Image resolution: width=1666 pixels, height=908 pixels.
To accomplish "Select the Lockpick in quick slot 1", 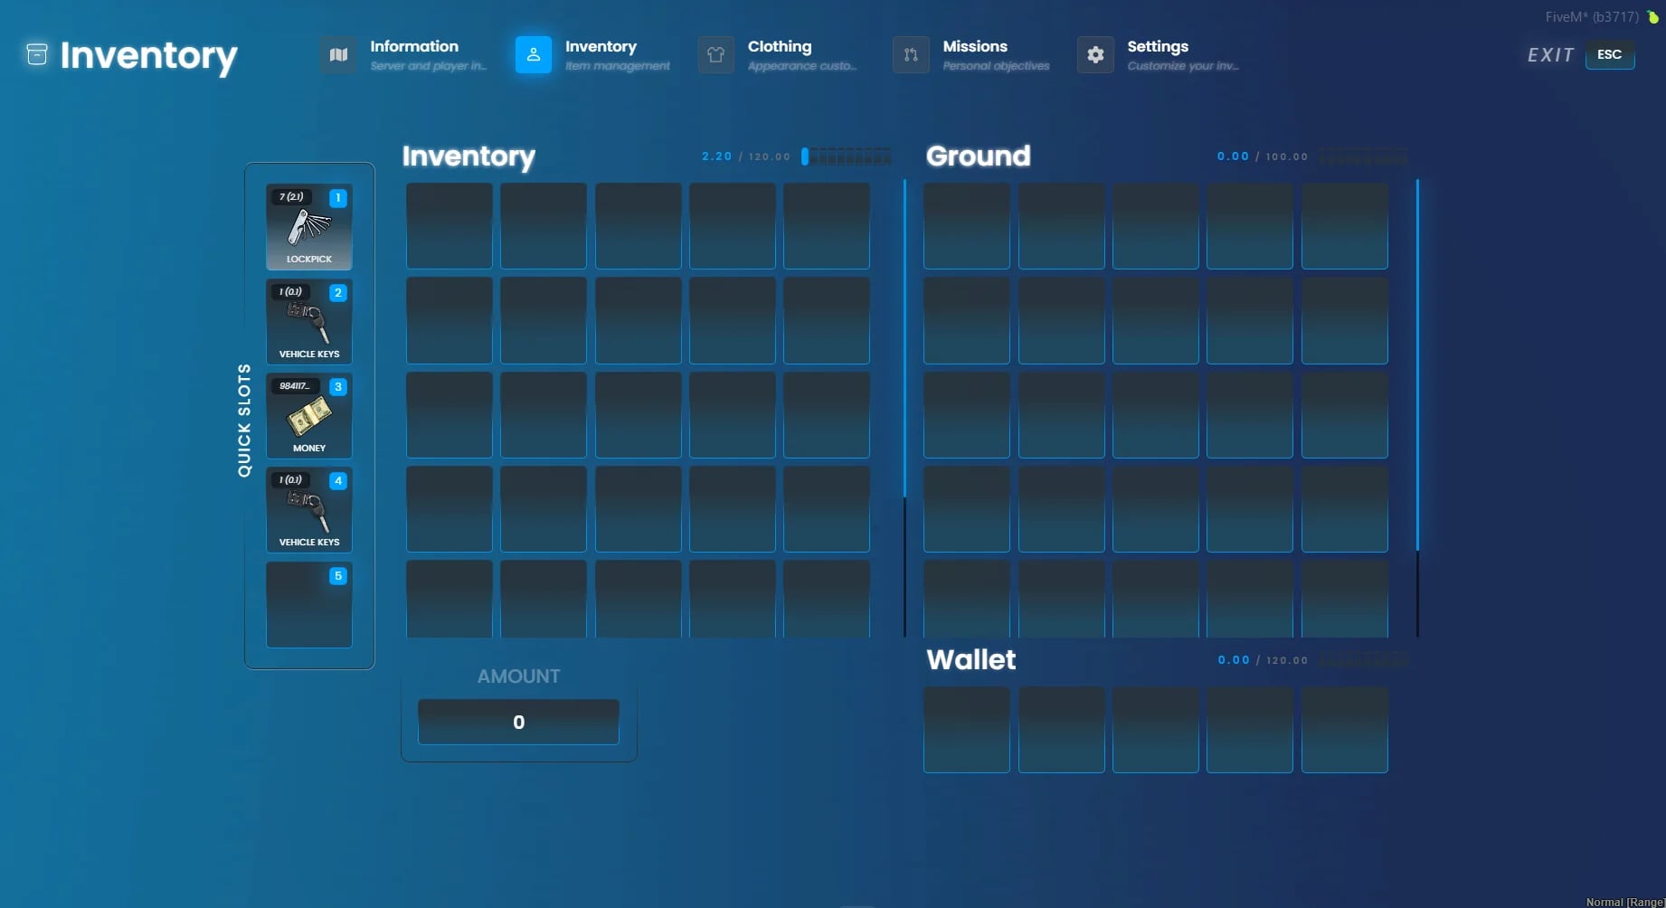I will pos(308,226).
